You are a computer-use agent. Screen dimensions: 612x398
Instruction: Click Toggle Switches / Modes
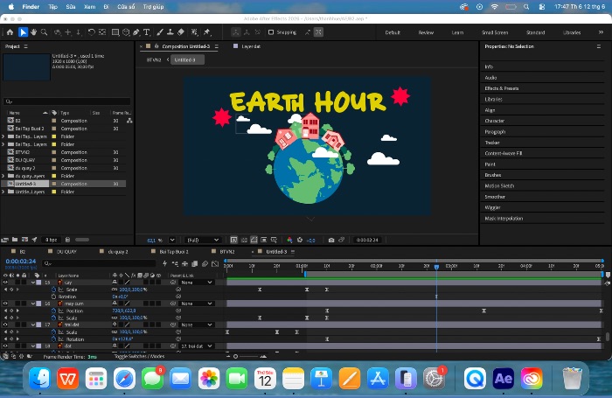pyautogui.click(x=139, y=356)
